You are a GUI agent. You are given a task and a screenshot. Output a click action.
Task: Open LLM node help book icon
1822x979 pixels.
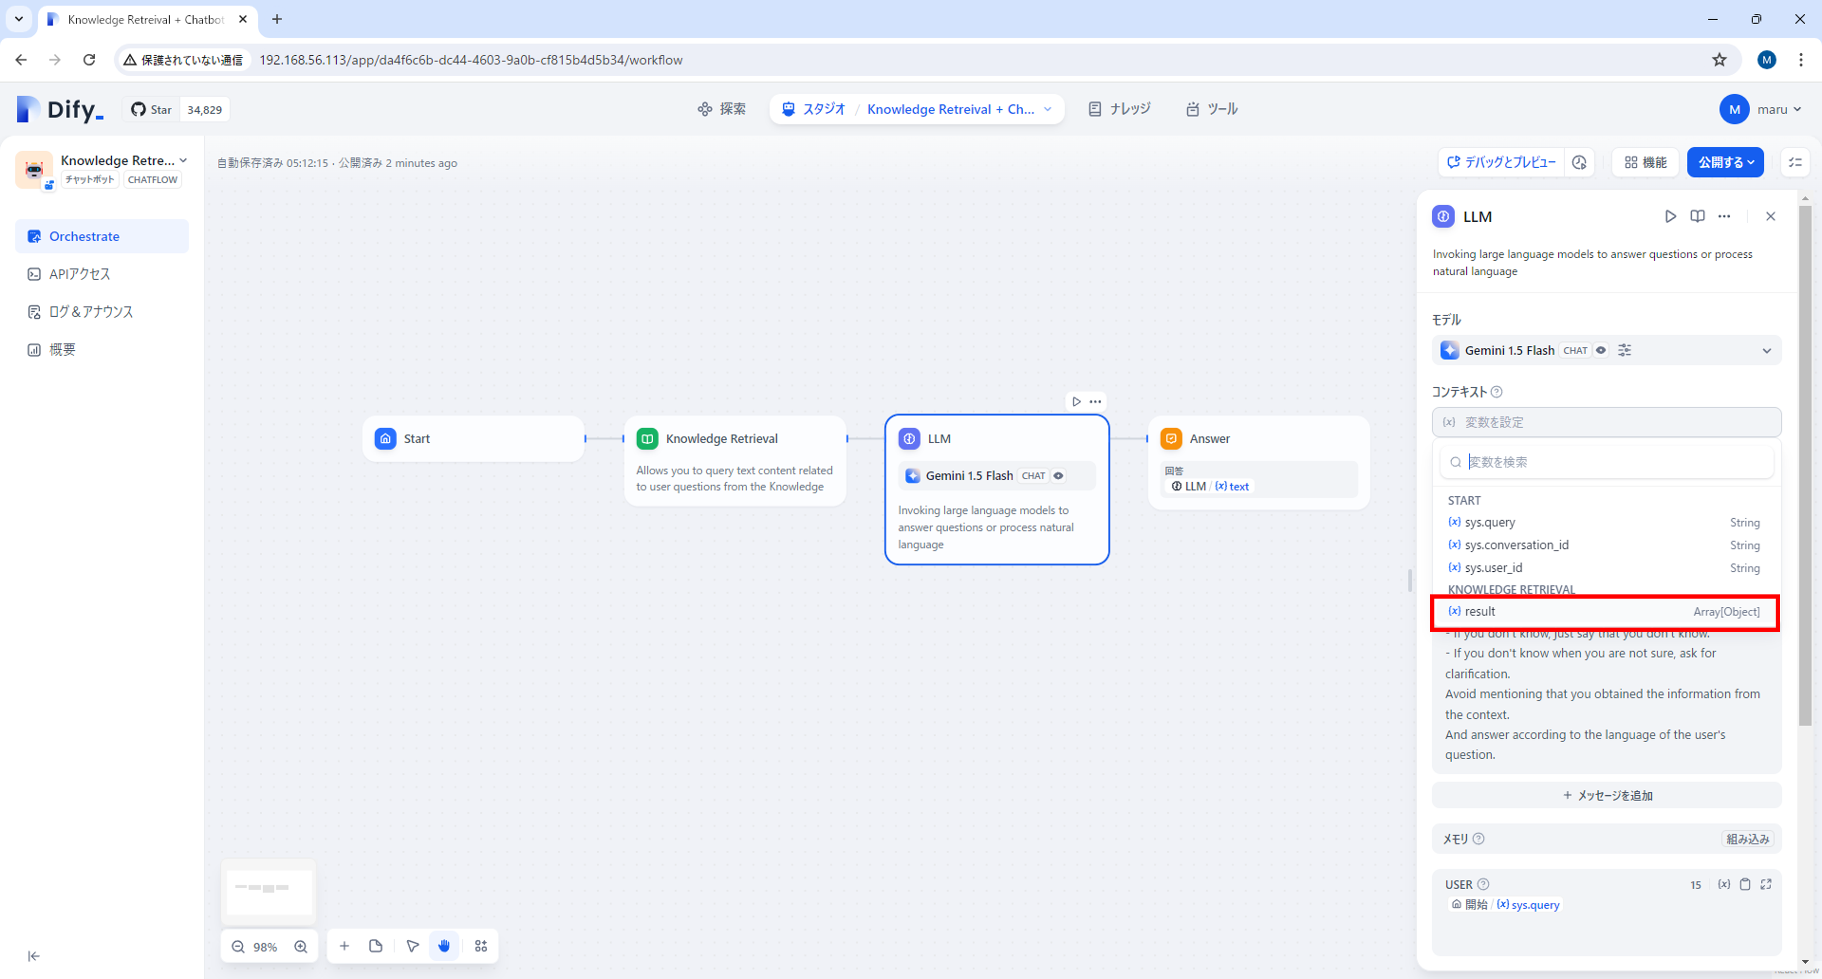pyautogui.click(x=1697, y=216)
